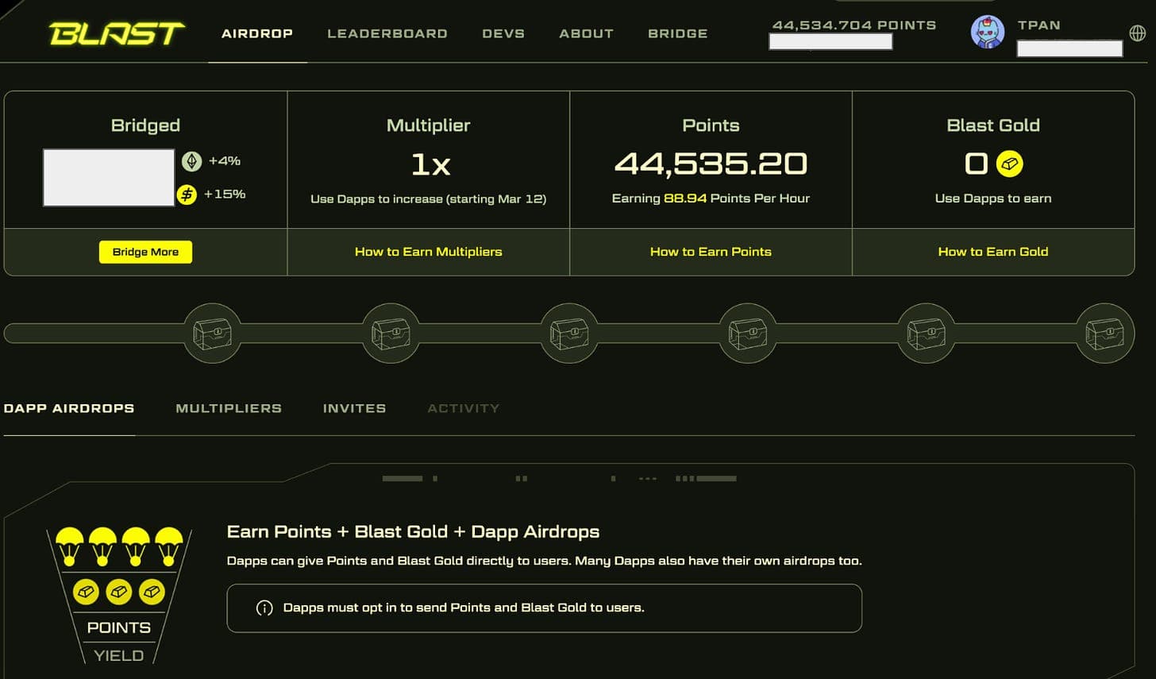Click the Blast Gold 0 value

pyautogui.click(x=976, y=164)
